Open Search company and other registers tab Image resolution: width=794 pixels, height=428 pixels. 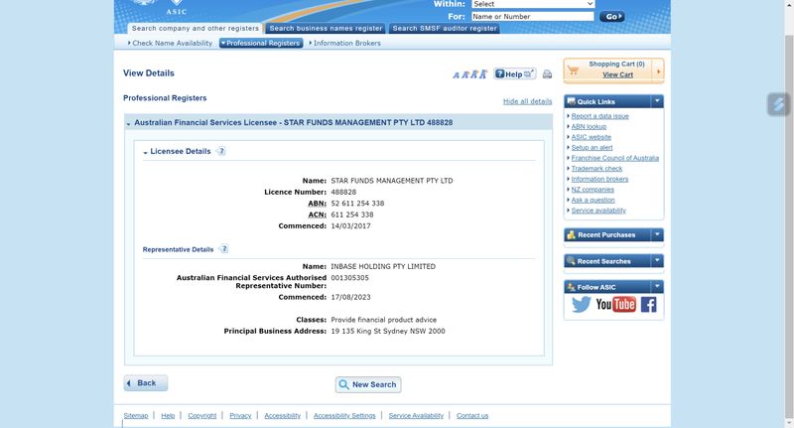[x=195, y=29]
